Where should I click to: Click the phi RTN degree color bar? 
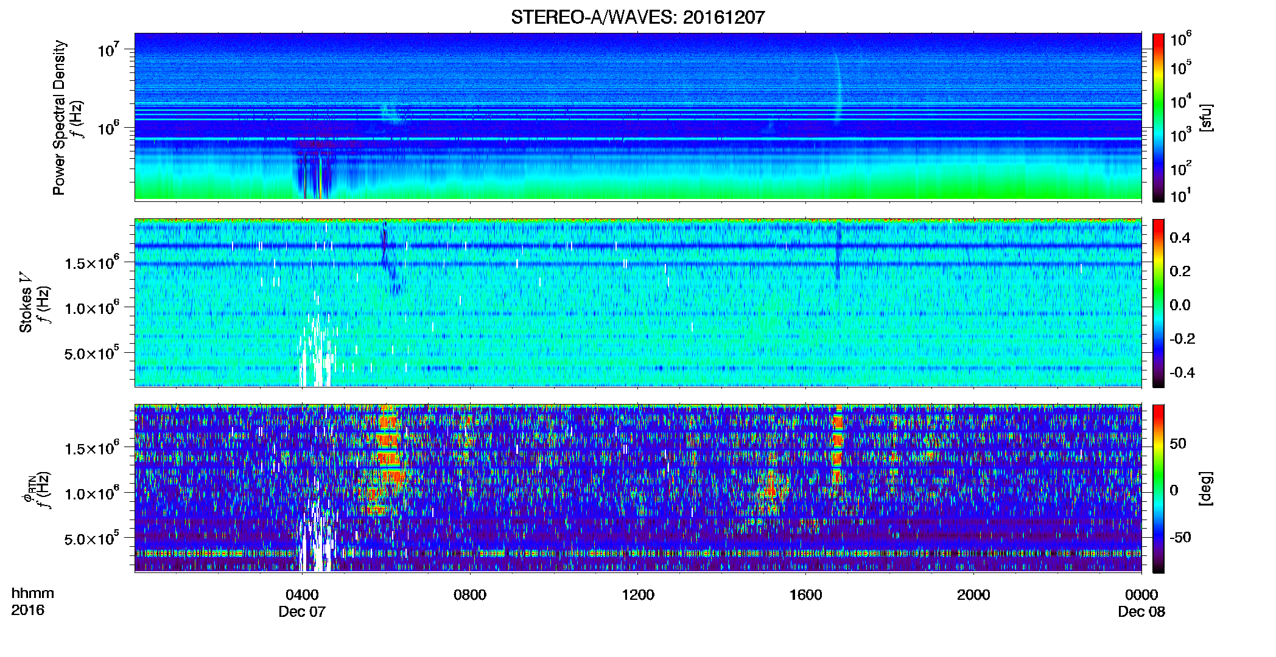(1159, 488)
